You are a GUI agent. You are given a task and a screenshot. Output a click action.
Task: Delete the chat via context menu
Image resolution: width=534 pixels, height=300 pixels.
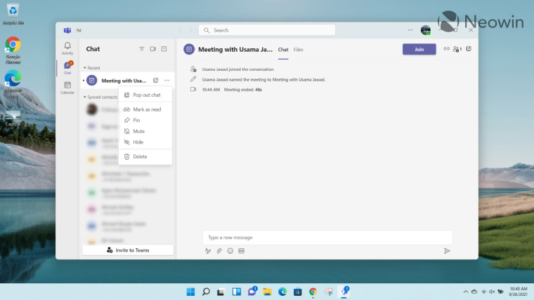[145, 156]
